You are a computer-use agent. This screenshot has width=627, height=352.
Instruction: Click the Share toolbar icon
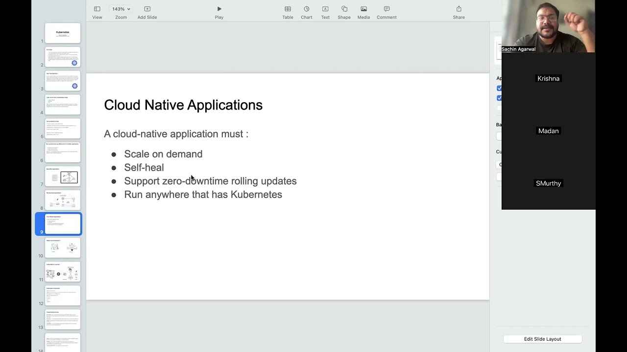pyautogui.click(x=459, y=9)
